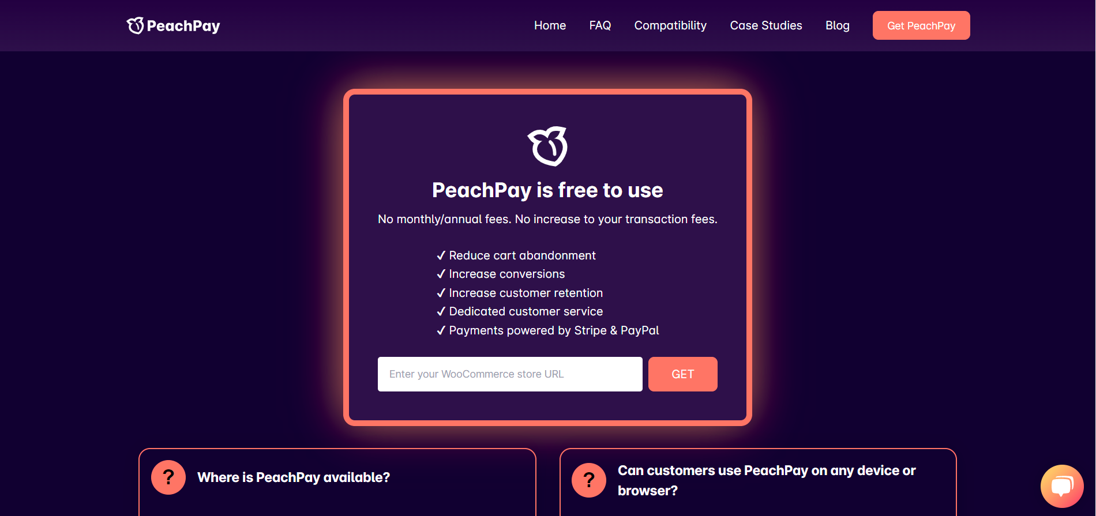Click the large peach icon in pricing card

[547, 146]
